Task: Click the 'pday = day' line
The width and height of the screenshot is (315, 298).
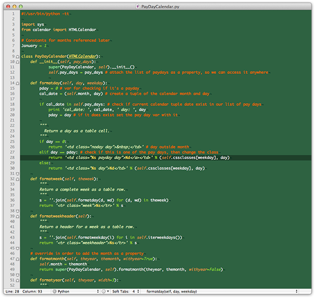Action: (59, 115)
